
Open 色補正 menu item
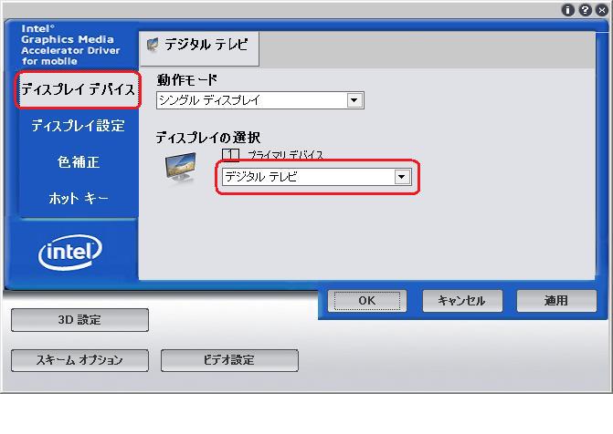click(79, 162)
